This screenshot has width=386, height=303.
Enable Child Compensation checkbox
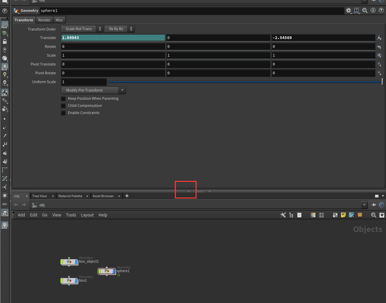[x=63, y=106]
